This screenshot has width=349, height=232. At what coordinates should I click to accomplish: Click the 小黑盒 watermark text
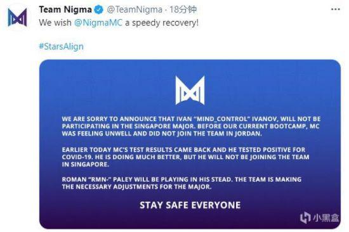coord(326,218)
